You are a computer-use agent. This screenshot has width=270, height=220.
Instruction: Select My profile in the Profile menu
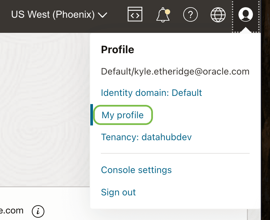pyautogui.click(x=123, y=115)
